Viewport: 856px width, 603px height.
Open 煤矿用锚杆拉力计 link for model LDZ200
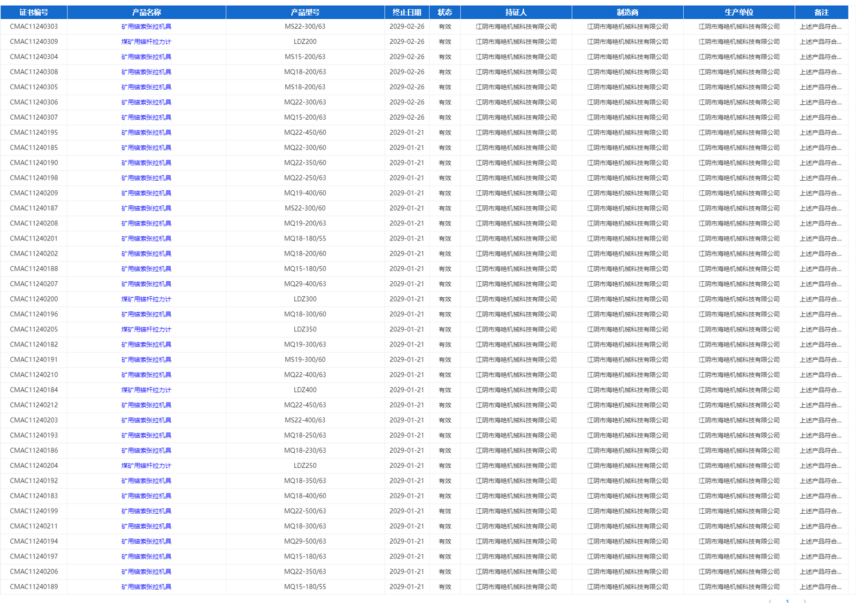tap(146, 42)
